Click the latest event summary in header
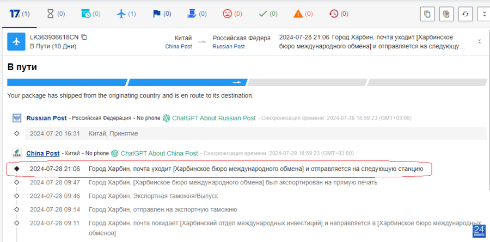The width and height of the screenshot is (490, 242). tap(372, 42)
